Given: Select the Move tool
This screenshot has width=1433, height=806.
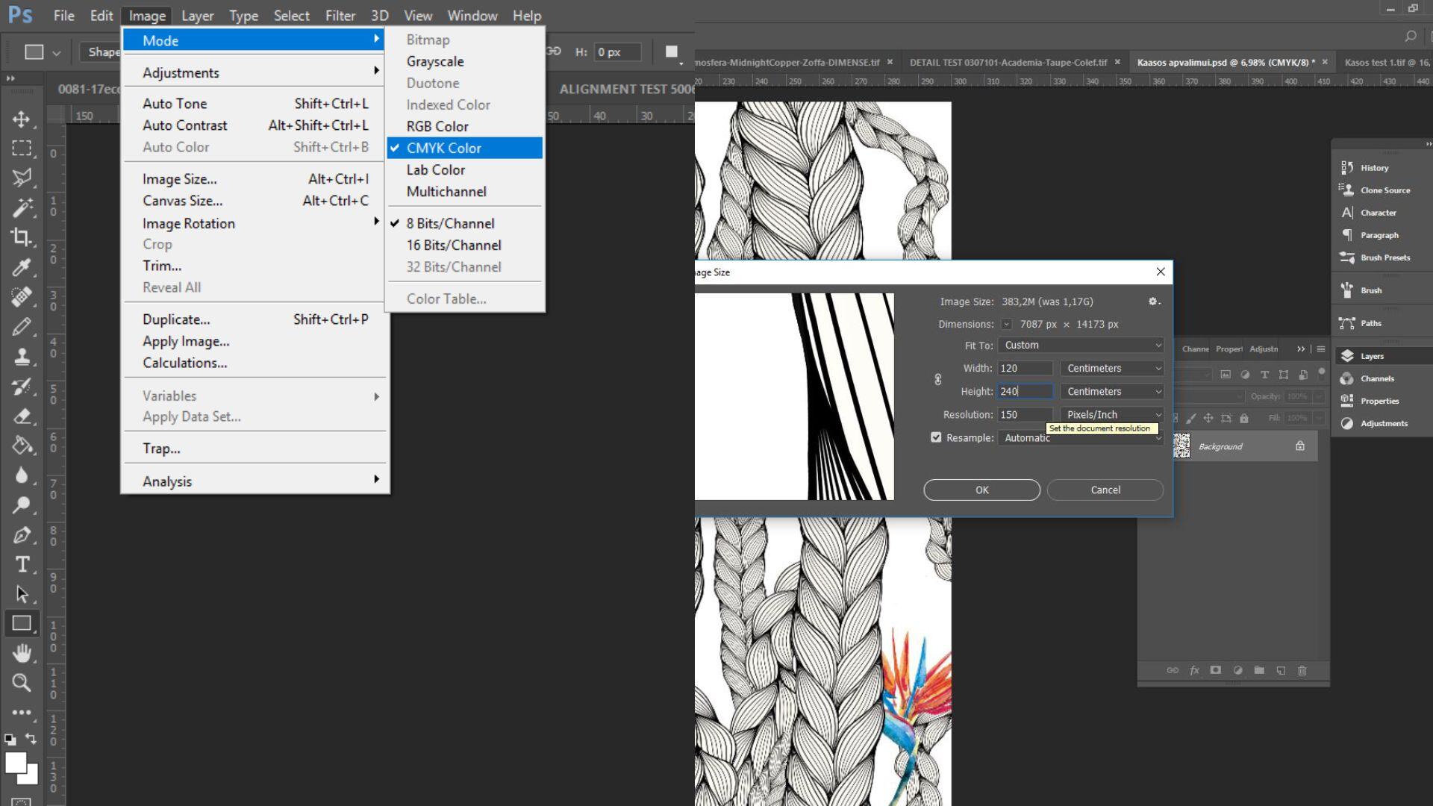Looking at the screenshot, I should 21,119.
